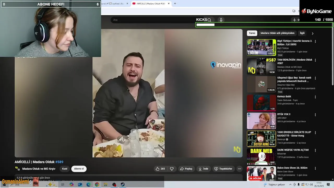Open Steam from the taskbar
This screenshot has width=334, height=188.
click(x=123, y=185)
